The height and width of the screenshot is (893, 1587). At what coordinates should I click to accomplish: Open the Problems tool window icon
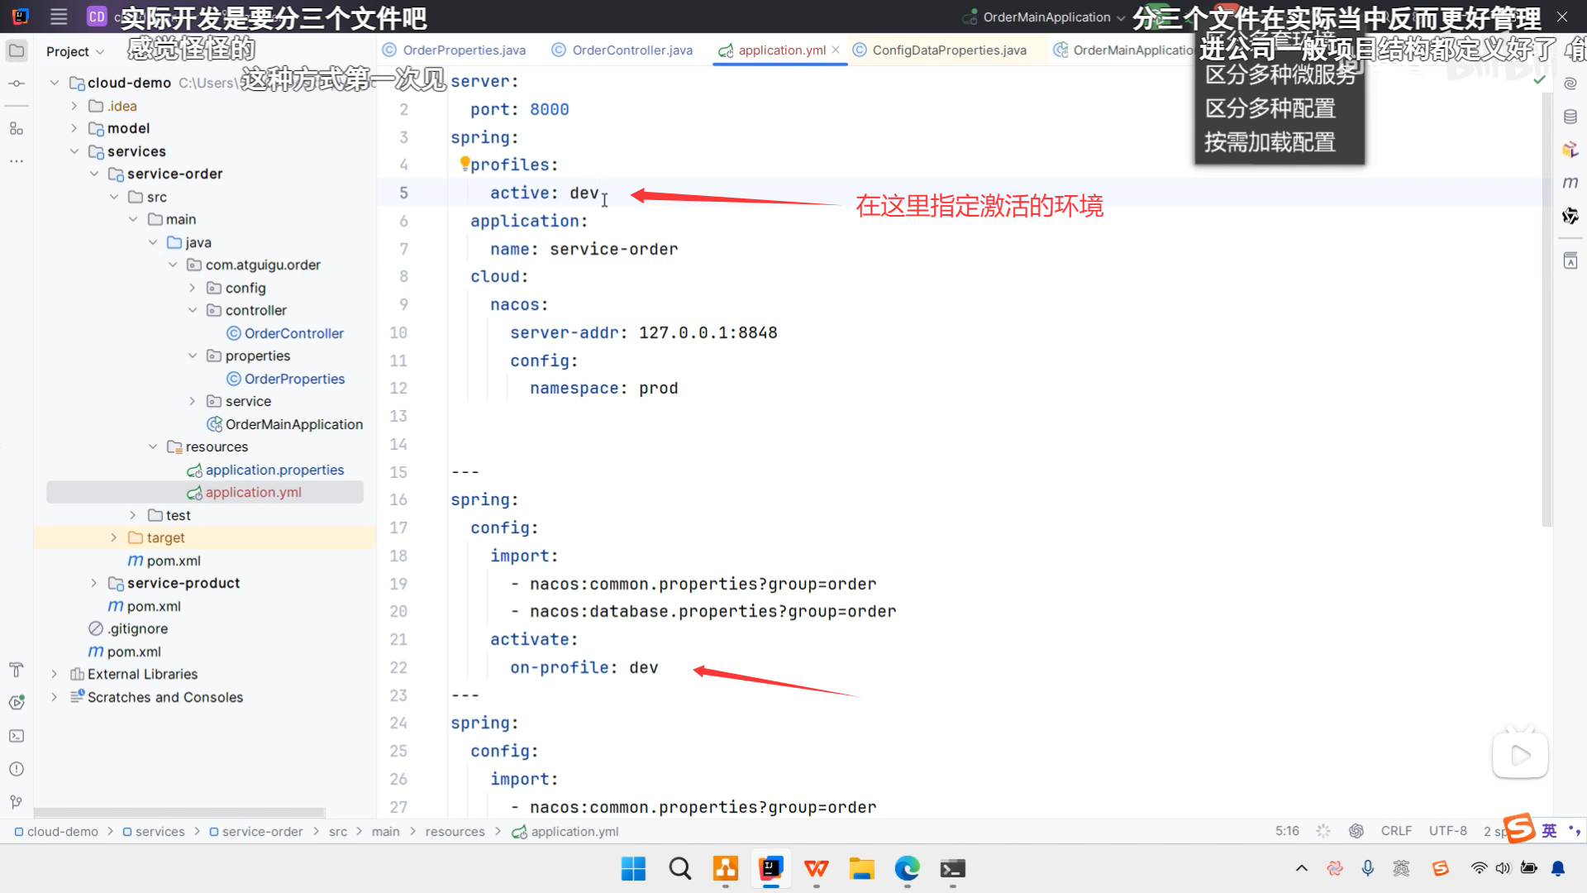click(x=17, y=769)
